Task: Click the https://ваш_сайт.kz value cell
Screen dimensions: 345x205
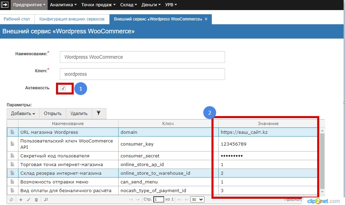Action: [268, 132]
